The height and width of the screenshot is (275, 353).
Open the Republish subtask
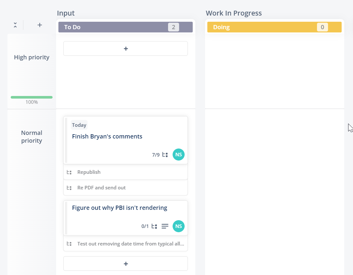[x=125, y=172]
